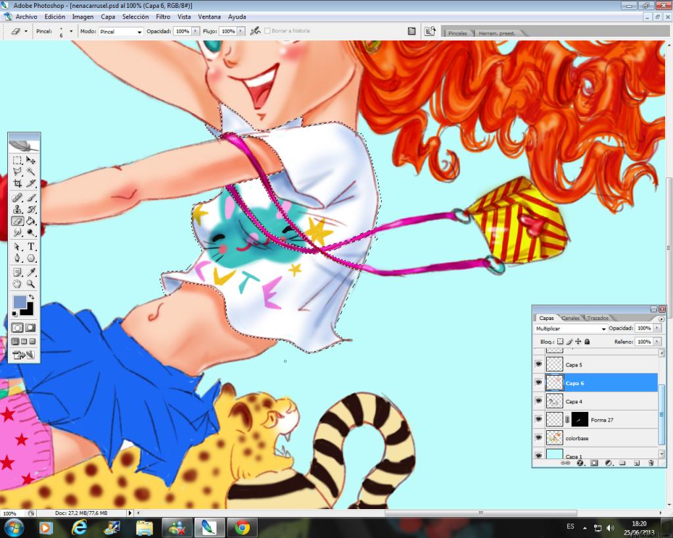This screenshot has height=538, width=673.
Task: Open the Imagen menu
Action: click(x=83, y=16)
